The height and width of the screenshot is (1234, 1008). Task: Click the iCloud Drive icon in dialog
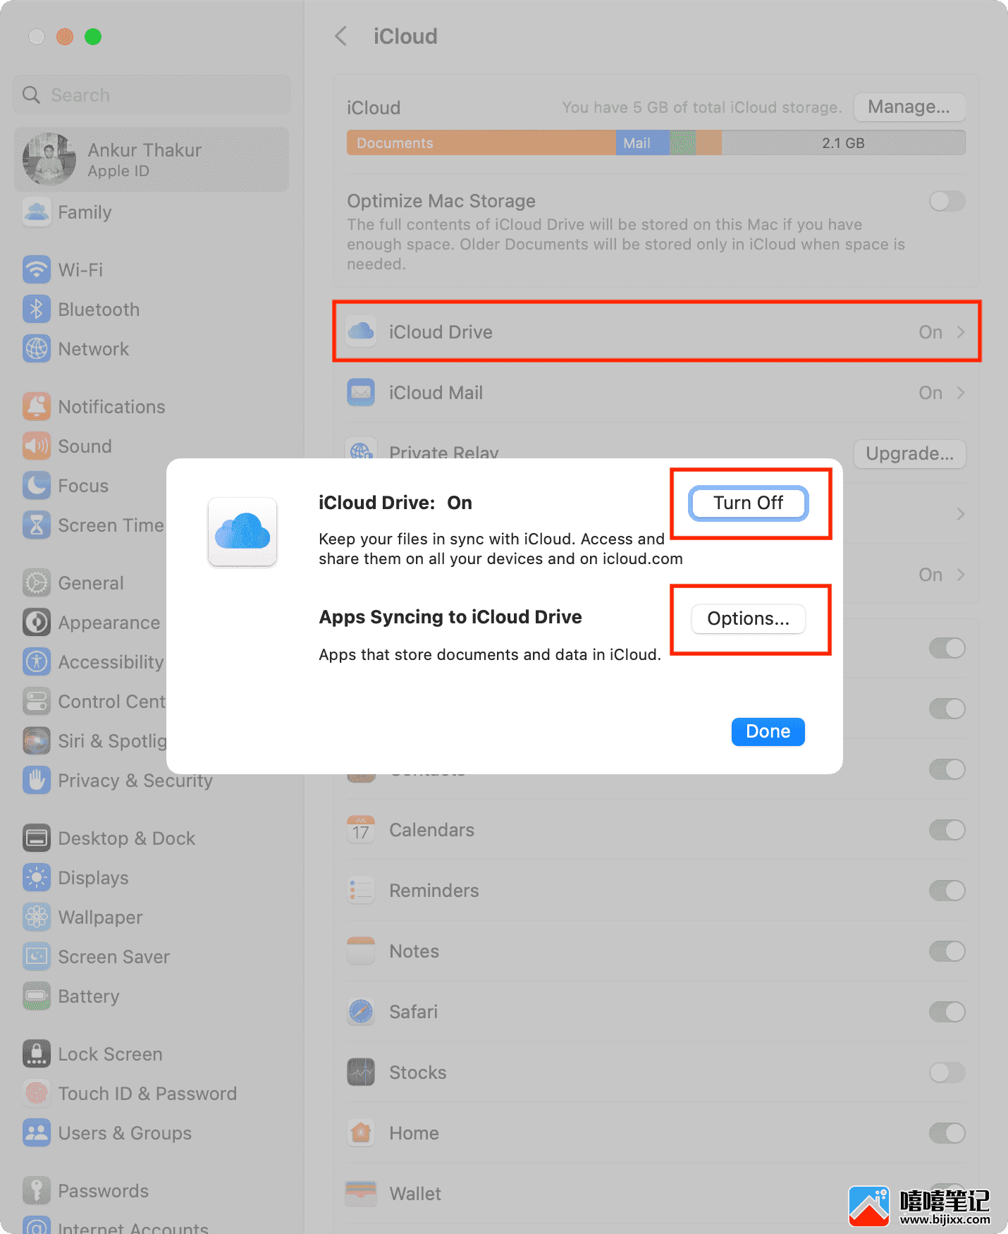point(242,532)
